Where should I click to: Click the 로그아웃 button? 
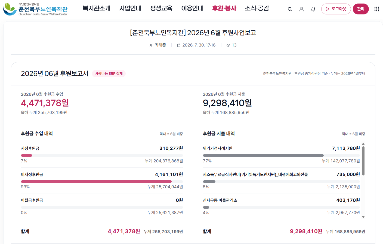[x=336, y=9]
